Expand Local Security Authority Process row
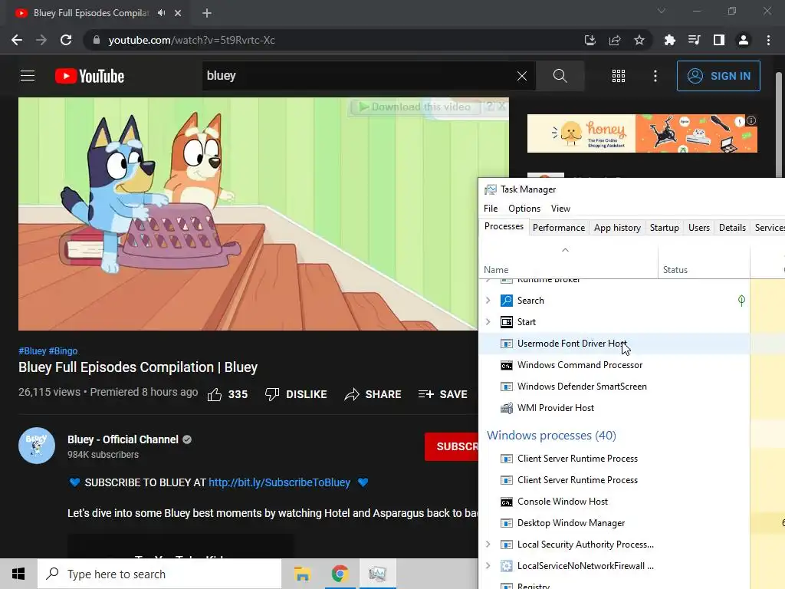 [x=488, y=545]
